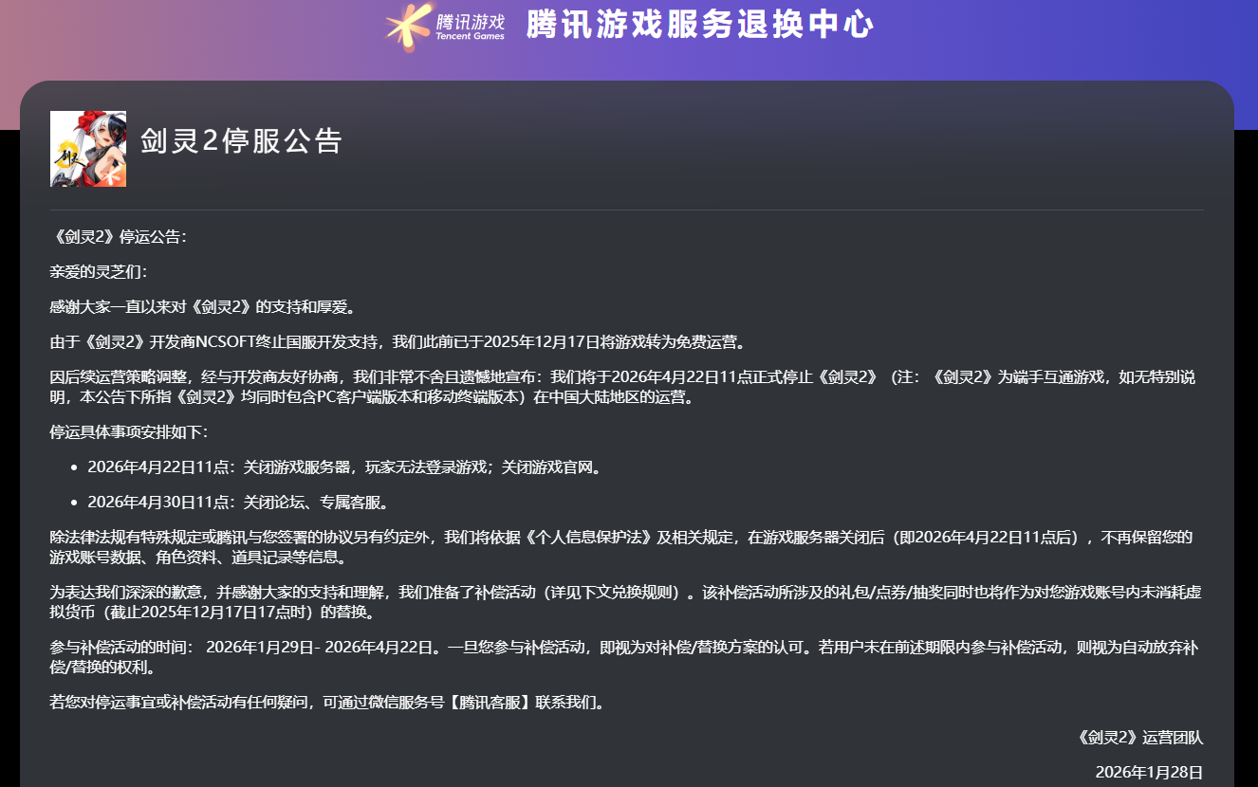Click the 腾讯游戏服务退换中心 header title

(699, 26)
